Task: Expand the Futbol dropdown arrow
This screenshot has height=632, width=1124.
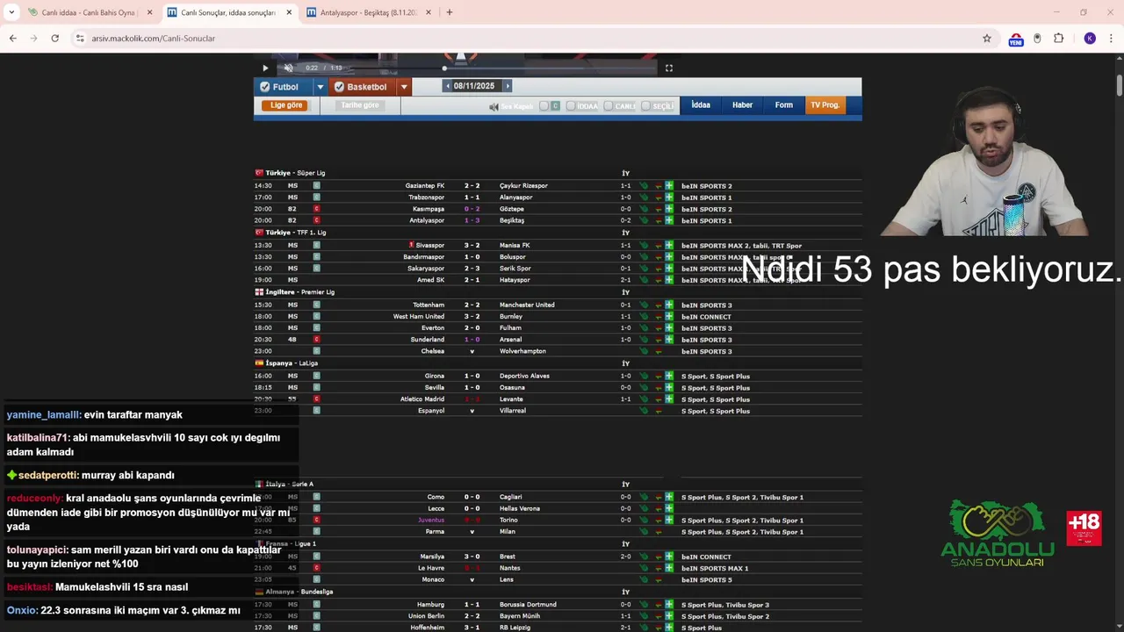Action: 320,87
